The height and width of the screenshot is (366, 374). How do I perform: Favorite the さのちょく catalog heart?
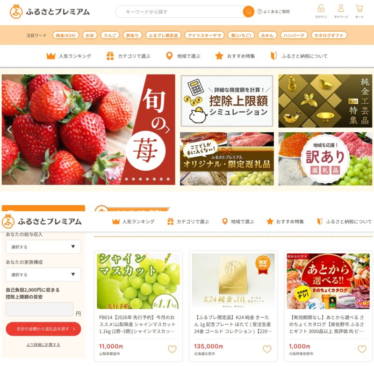click(x=362, y=349)
